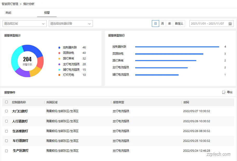Open the 请选择区域 dropdown
The height and width of the screenshot is (161, 237).
point(24,23)
